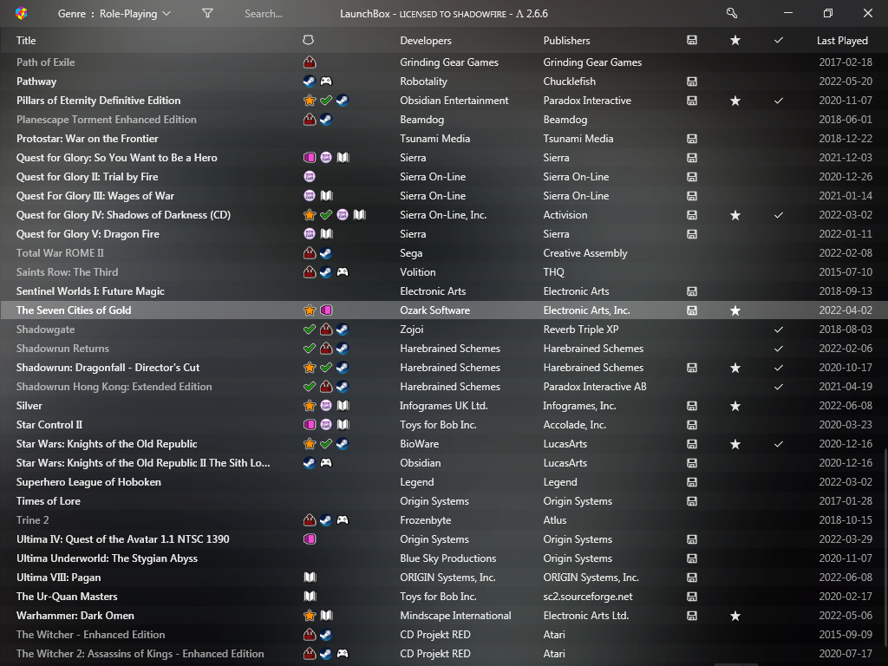Click the controller badge on Saints Row row
Viewport: 888px width, 666px height.
[x=343, y=271]
